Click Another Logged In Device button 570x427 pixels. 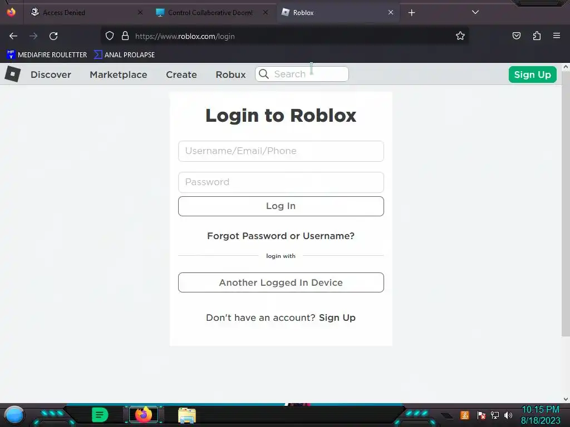coord(281,282)
